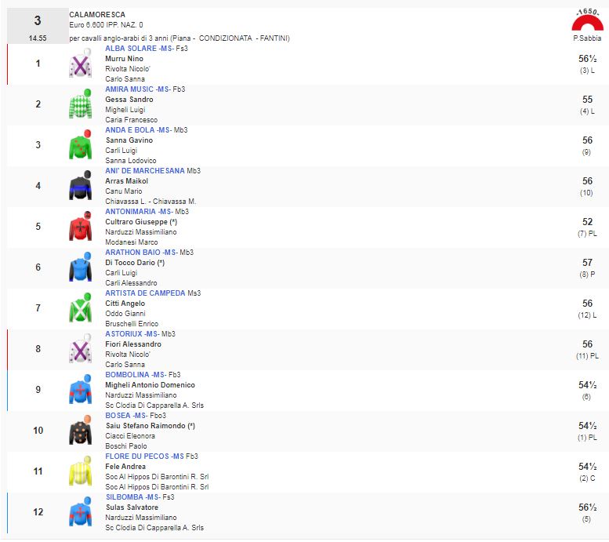Click the jockey silks icon for Alba Solare
The image size is (609, 542).
pos(80,64)
